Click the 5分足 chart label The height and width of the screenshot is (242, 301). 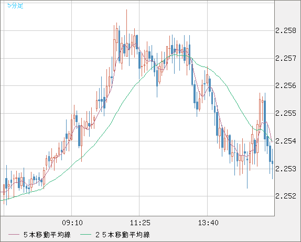15,6
